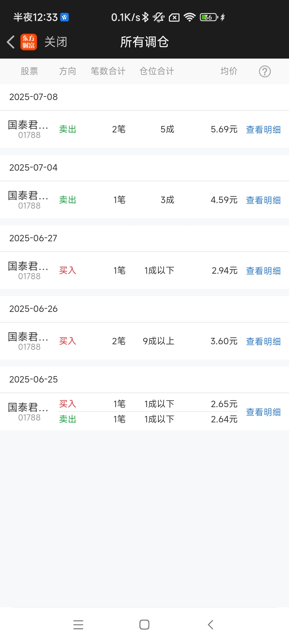Tap the back arrow in header
The height and width of the screenshot is (642, 289).
[x=11, y=42]
